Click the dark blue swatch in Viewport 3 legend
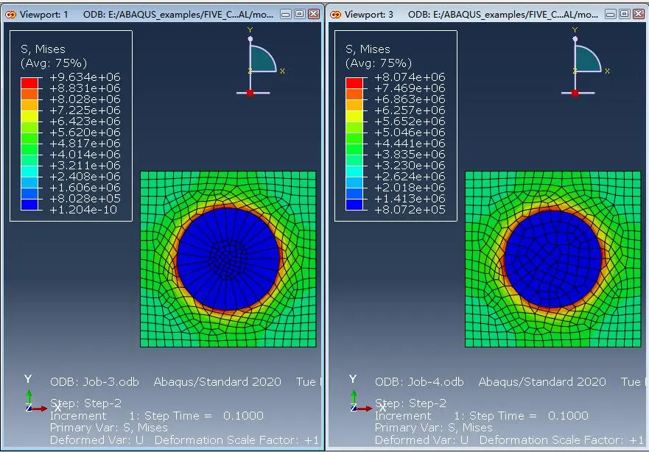This screenshot has width=649, height=452. click(354, 205)
